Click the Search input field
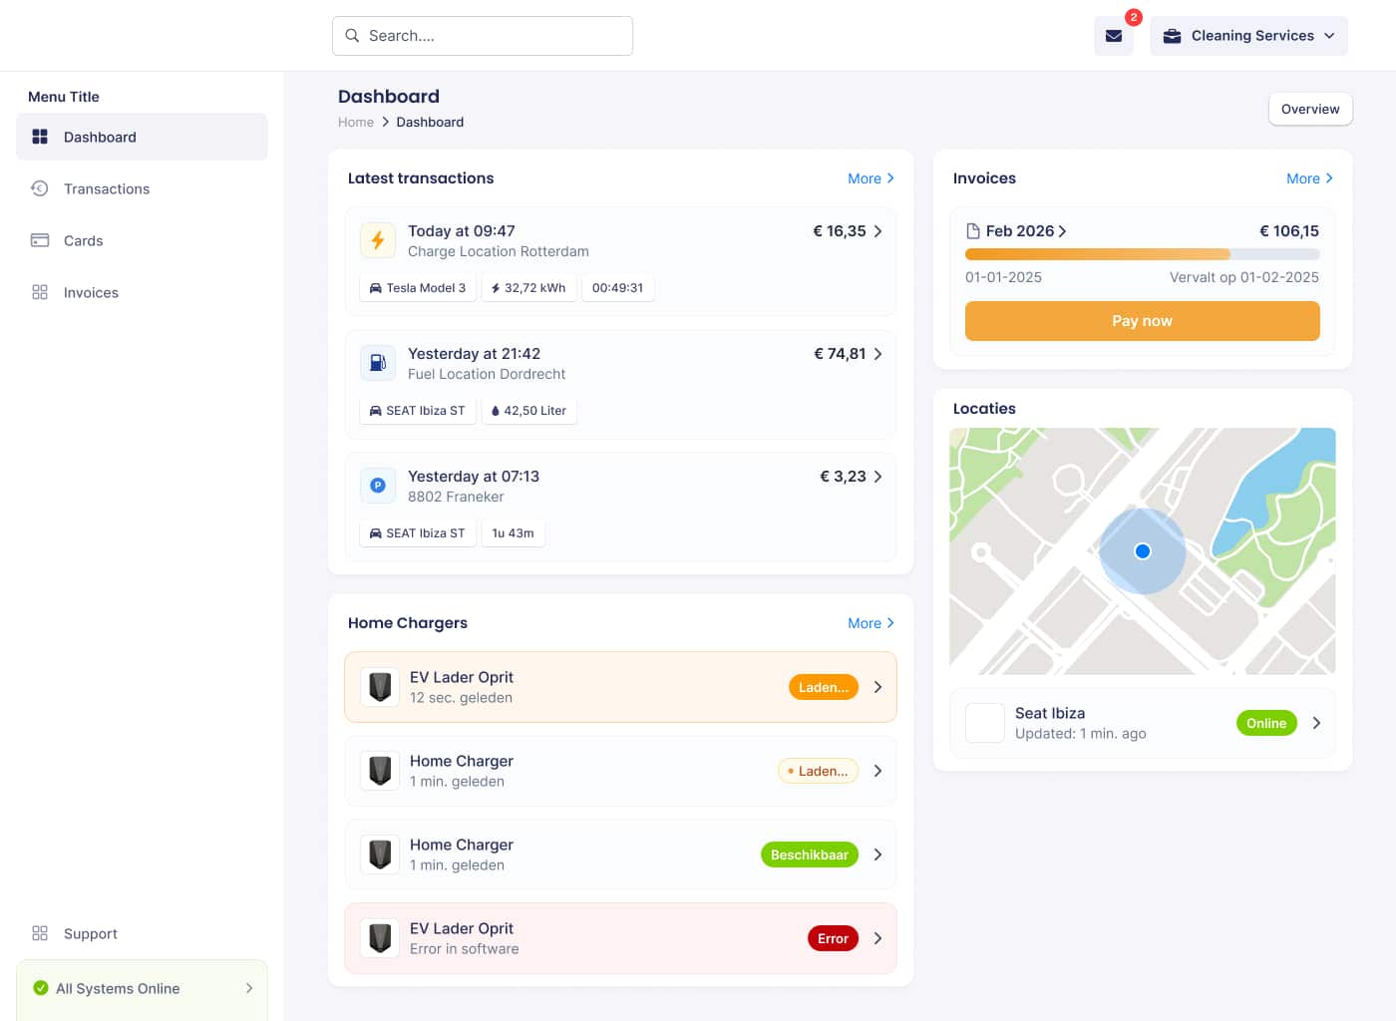 pyautogui.click(x=483, y=35)
